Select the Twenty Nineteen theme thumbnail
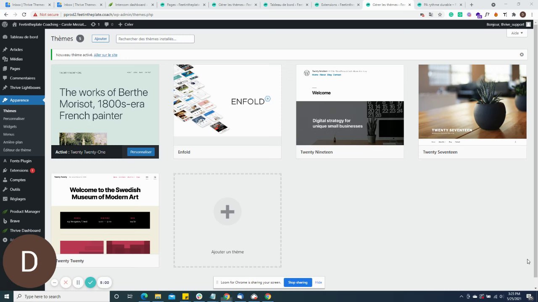The height and width of the screenshot is (302, 538). click(x=350, y=105)
